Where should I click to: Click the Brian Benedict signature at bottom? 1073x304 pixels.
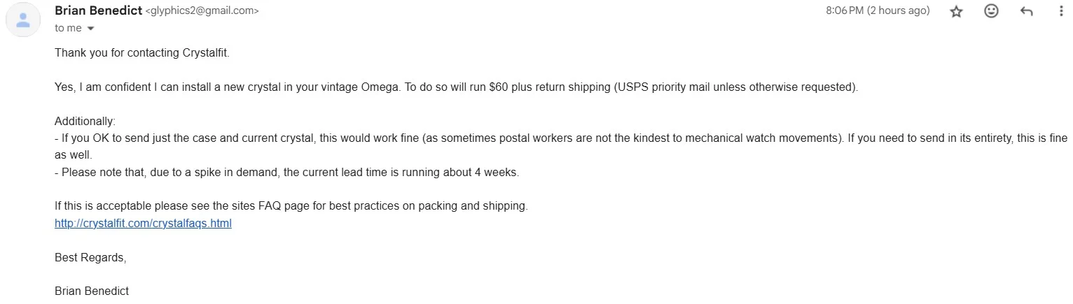[92, 291]
